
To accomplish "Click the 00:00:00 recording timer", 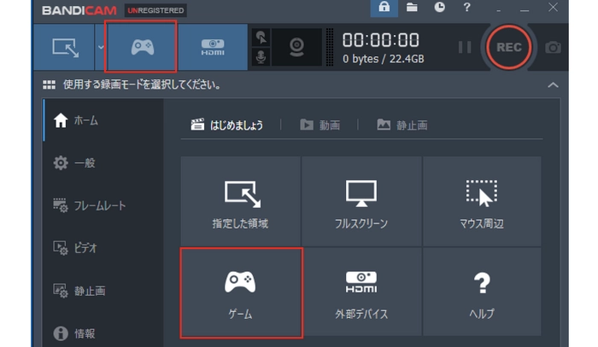I will coord(381,40).
